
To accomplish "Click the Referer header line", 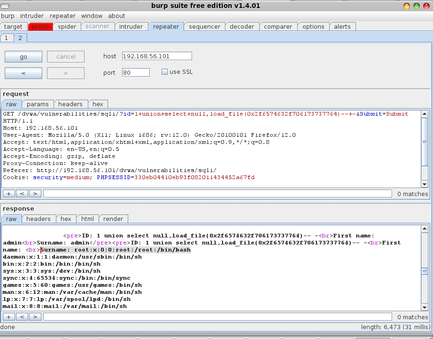I will coord(109,170).
